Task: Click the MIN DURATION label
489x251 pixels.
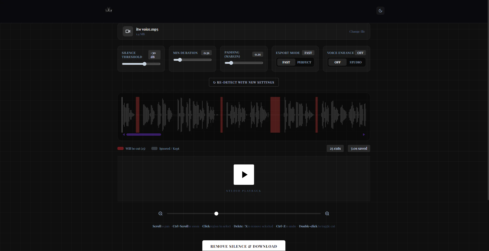Action: pyautogui.click(x=185, y=53)
